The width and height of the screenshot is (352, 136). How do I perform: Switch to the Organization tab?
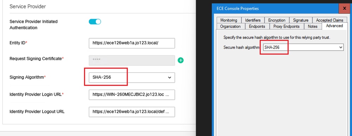click(230, 26)
